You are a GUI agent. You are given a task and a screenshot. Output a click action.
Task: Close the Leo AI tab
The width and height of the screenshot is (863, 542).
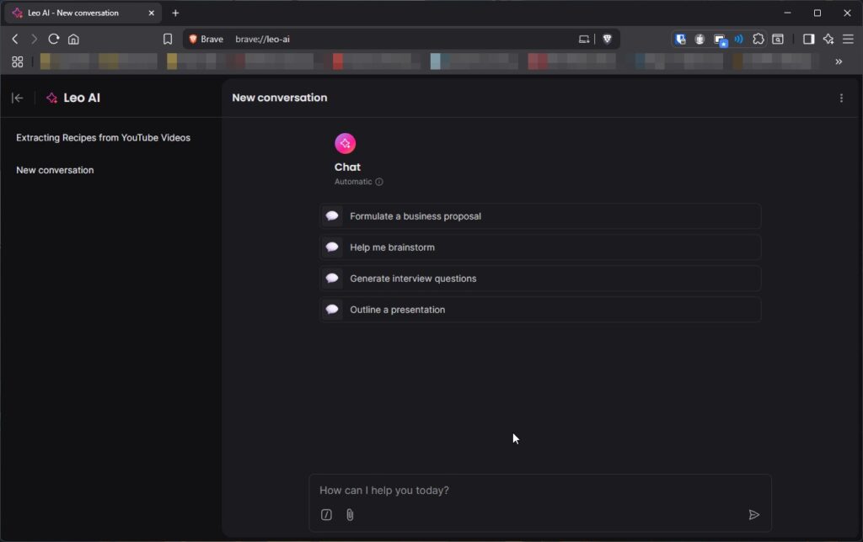pos(152,13)
